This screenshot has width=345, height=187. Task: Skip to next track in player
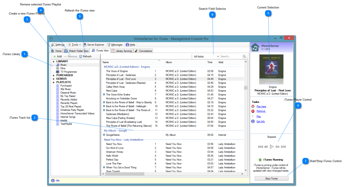[x=283, y=147]
